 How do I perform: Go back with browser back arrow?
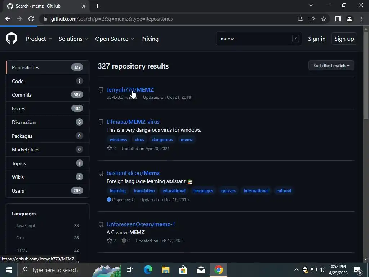tap(8, 19)
